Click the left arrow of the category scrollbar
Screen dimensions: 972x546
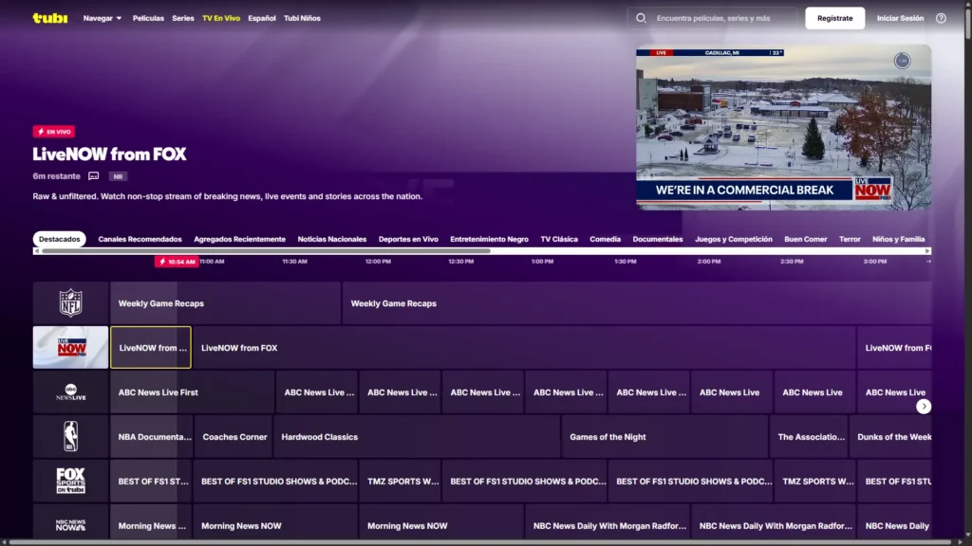click(x=37, y=251)
